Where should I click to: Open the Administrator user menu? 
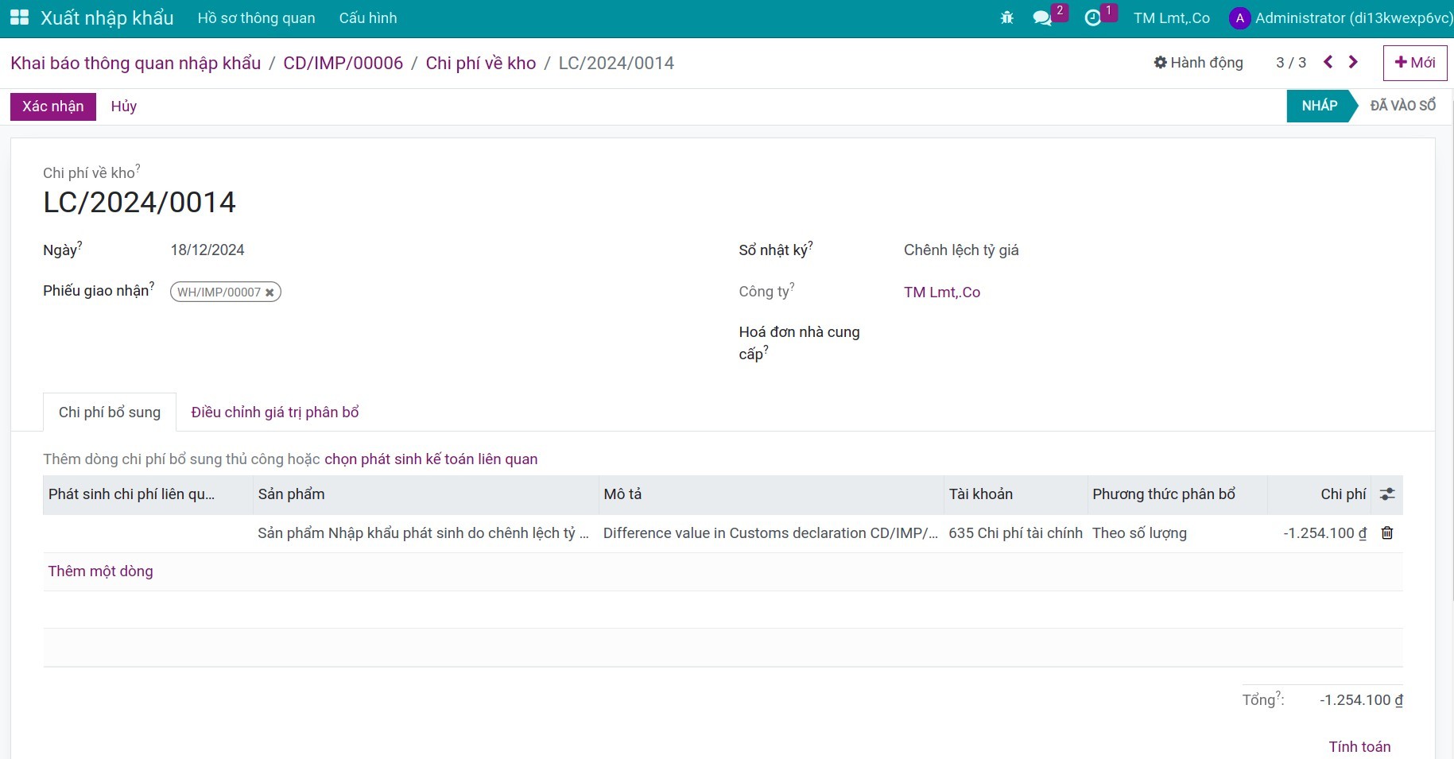pyautogui.click(x=1341, y=17)
